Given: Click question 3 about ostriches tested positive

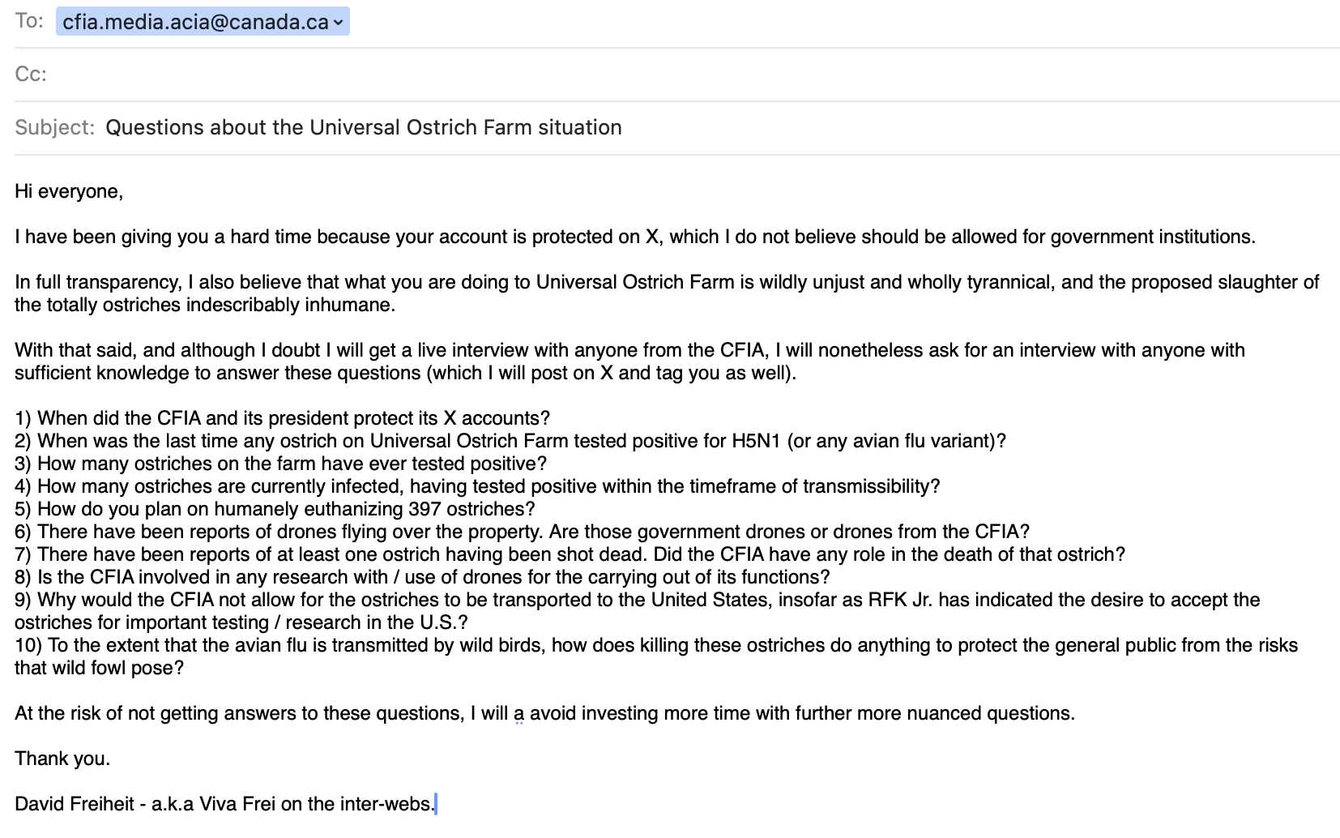Looking at the screenshot, I should point(280,464).
